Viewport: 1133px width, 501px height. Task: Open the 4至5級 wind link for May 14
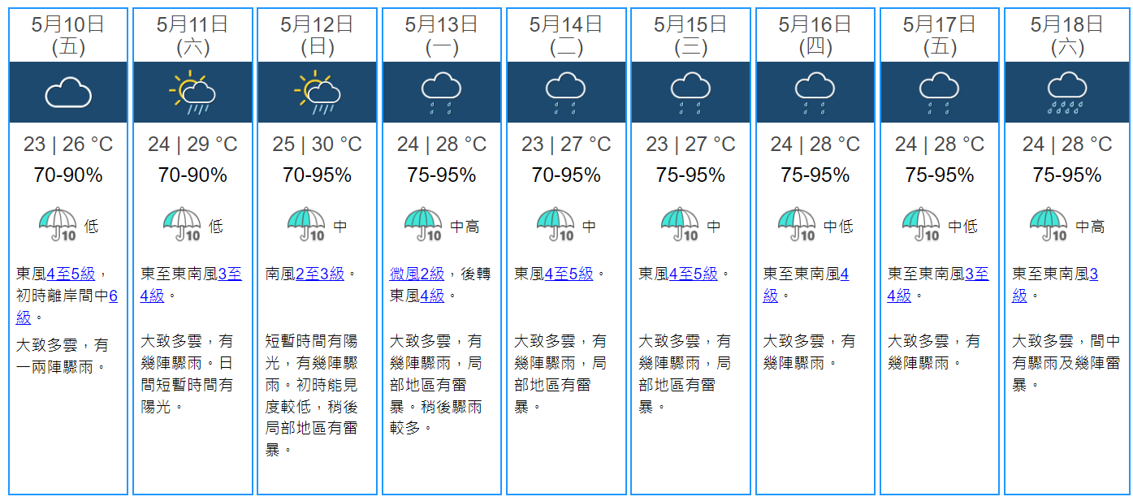tap(569, 274)
